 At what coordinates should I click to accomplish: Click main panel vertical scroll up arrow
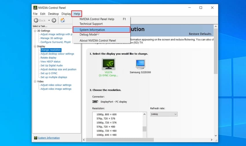(216, 27)
